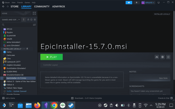Open the notifications bell
Screen dimensions: 175x109
coord(136,2)
